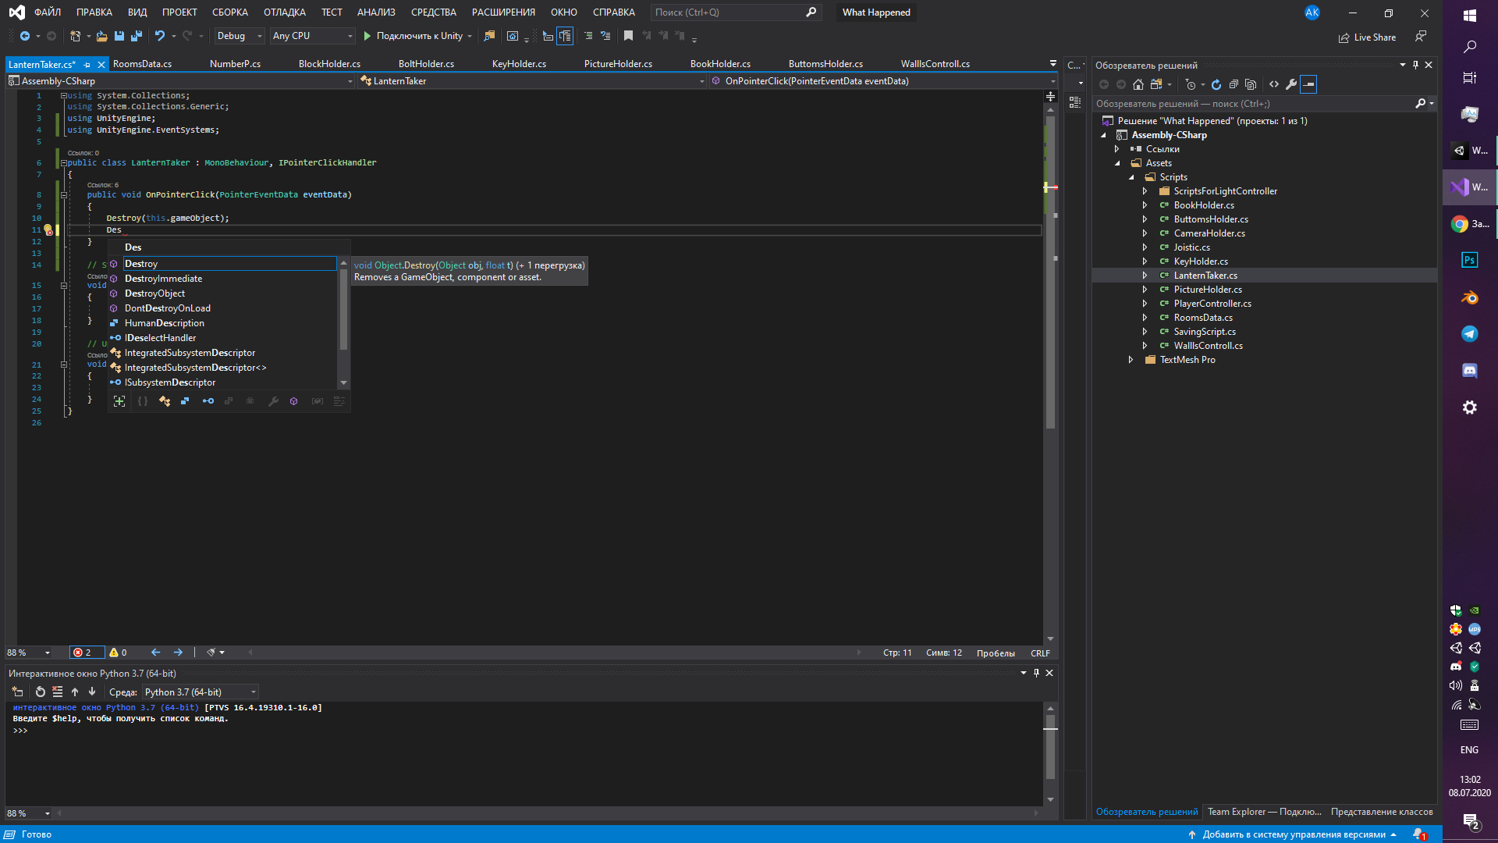The width and height of the screenshot is (1498, 843).
Task: Click Next History down arrow in Python window
Action: coord(92,692)
